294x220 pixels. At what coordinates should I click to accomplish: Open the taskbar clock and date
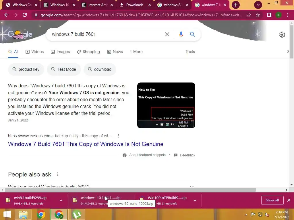point(281,215)
